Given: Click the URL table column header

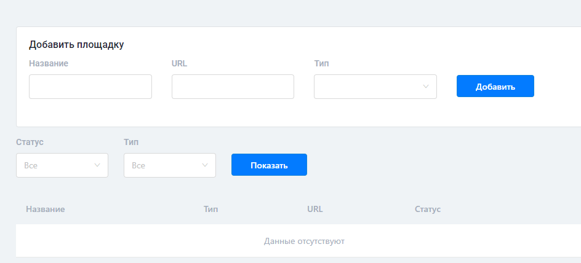Looking at the screenshot, I should click(x=315, y=210).
